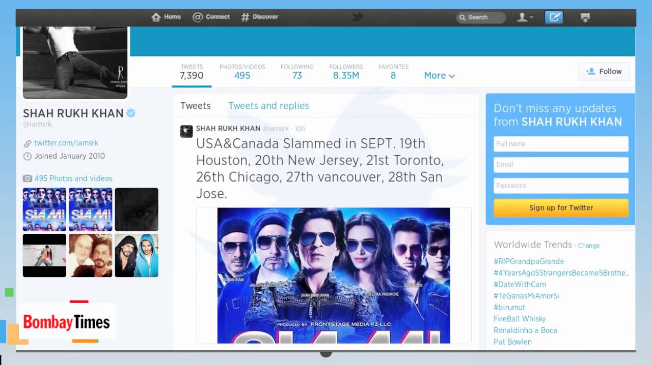Image resolution: width=652 pixels, height=366 pixels.
Task: Open the #DateWithCam trend
Action: [x=520, y=284]
